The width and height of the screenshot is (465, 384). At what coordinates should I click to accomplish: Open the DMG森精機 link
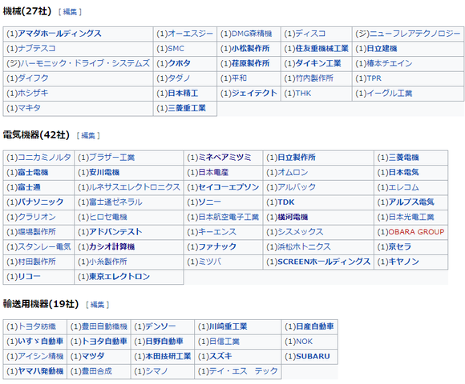tap(252, 34)
